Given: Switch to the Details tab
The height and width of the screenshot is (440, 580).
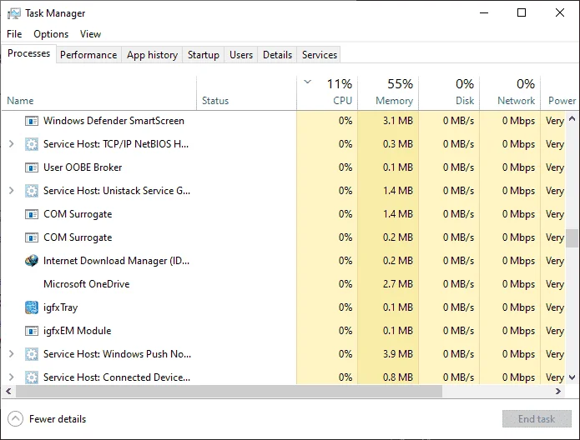Looking at the screenshot, I should [x=277, y=55].
